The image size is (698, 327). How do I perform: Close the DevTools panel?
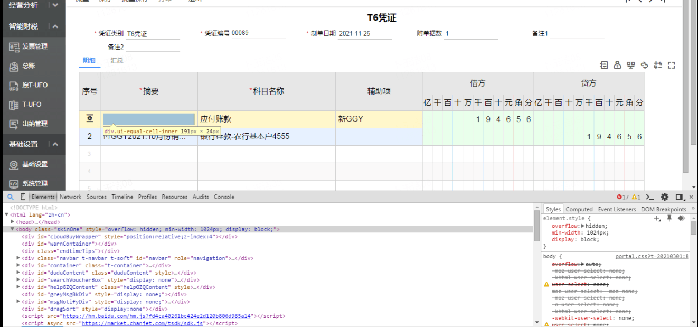click(x=692, y=197)
